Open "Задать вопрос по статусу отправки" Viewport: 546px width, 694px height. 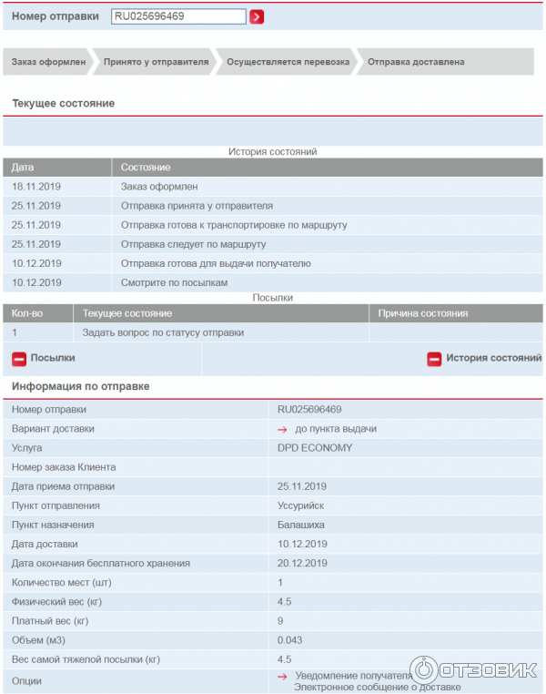tap(163, 332)
